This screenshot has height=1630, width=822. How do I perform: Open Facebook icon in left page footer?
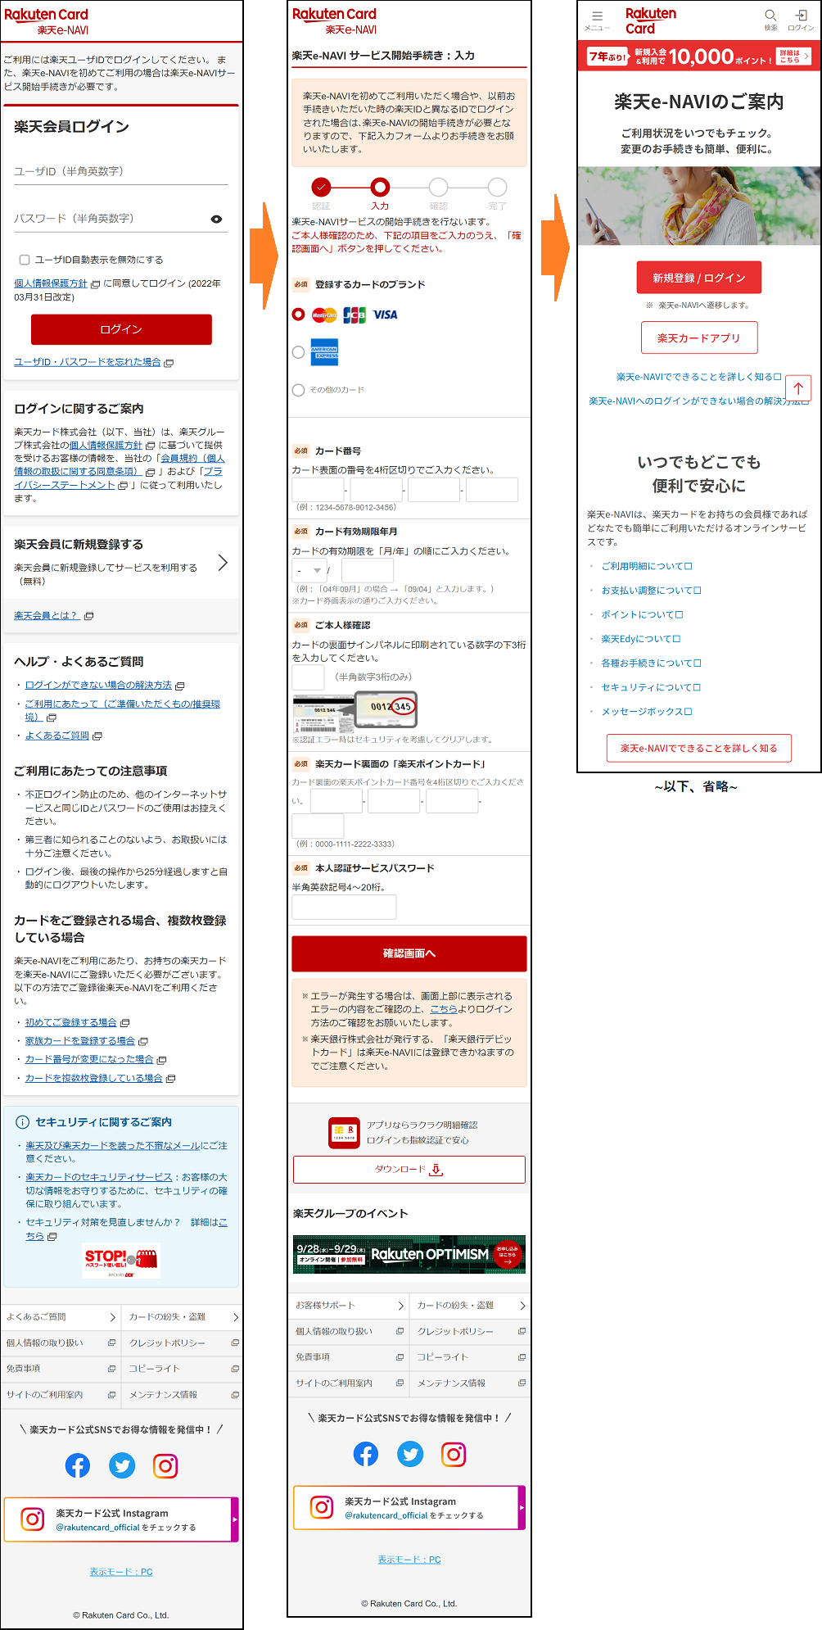coord(78,1465)
